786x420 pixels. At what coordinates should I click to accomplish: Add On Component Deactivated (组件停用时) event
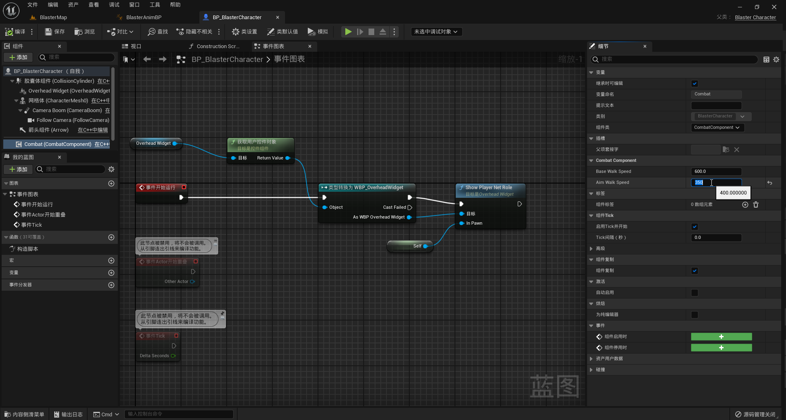(x=721, y=348)
